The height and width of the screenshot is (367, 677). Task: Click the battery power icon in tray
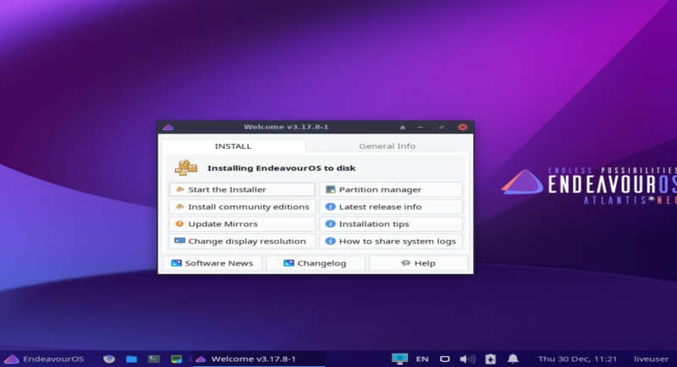(490, 359)
